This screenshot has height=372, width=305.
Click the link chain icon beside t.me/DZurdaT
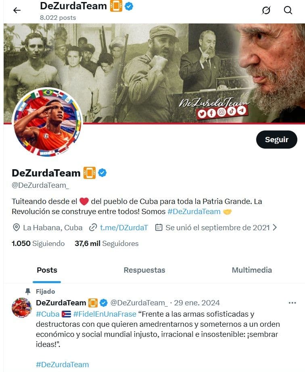(x=93, y=227)
